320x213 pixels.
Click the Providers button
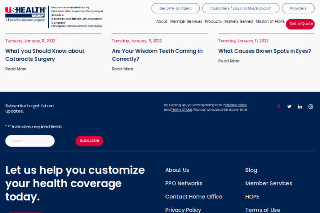click(298, 8)
